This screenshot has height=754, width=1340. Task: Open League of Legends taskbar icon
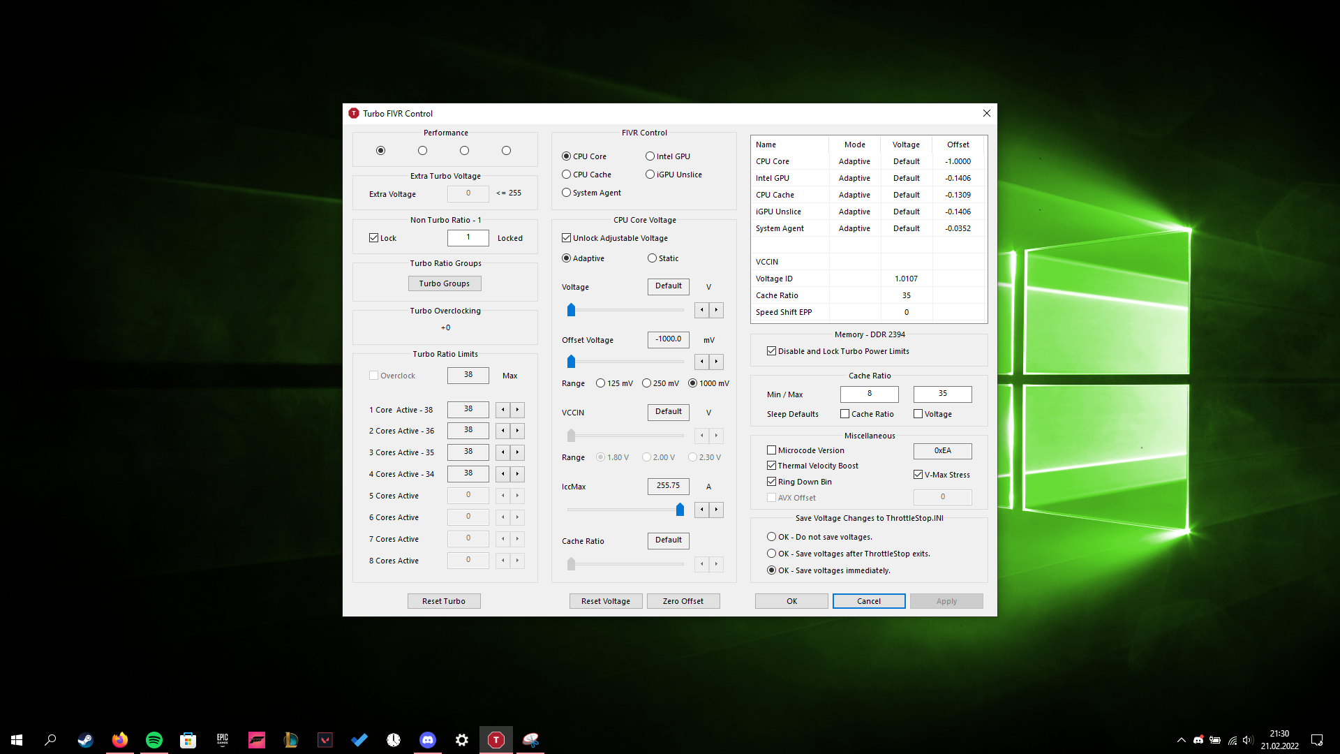(x=291, y=740)
